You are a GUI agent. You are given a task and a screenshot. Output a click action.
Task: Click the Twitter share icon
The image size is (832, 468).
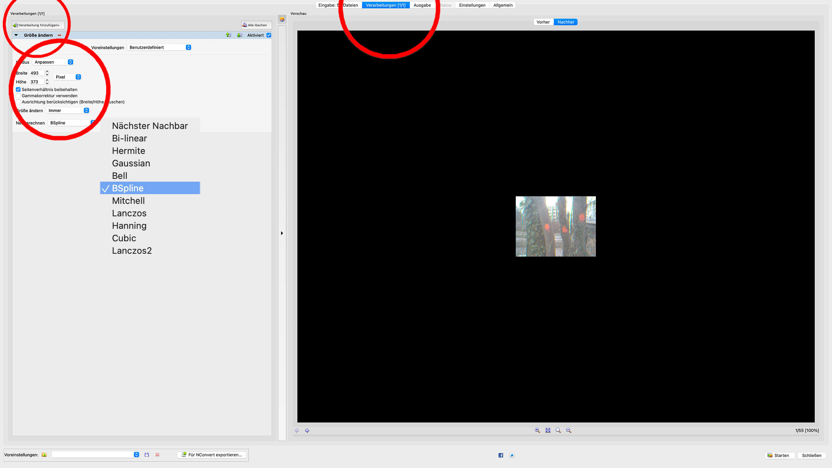tap(512, 456)
